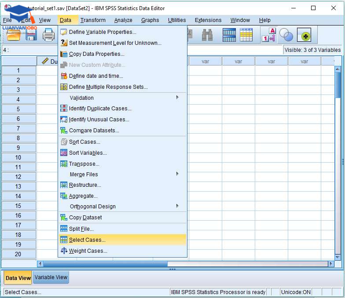Viewport: 345px width, 298px height.
Task: Open the View menu
Action: point(45,20)
